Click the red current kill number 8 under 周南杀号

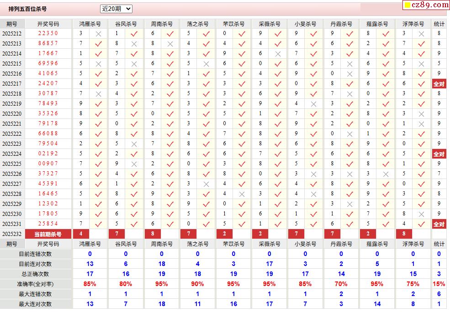153,234
